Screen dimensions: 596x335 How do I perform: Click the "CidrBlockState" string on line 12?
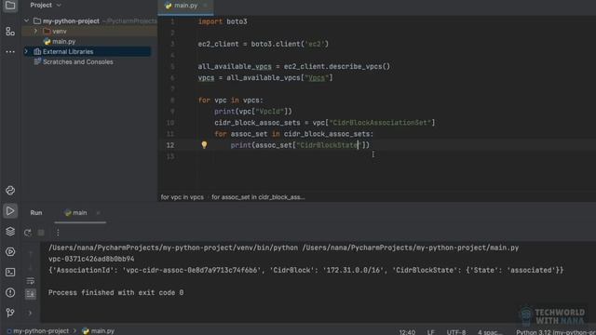pos(329,145)
